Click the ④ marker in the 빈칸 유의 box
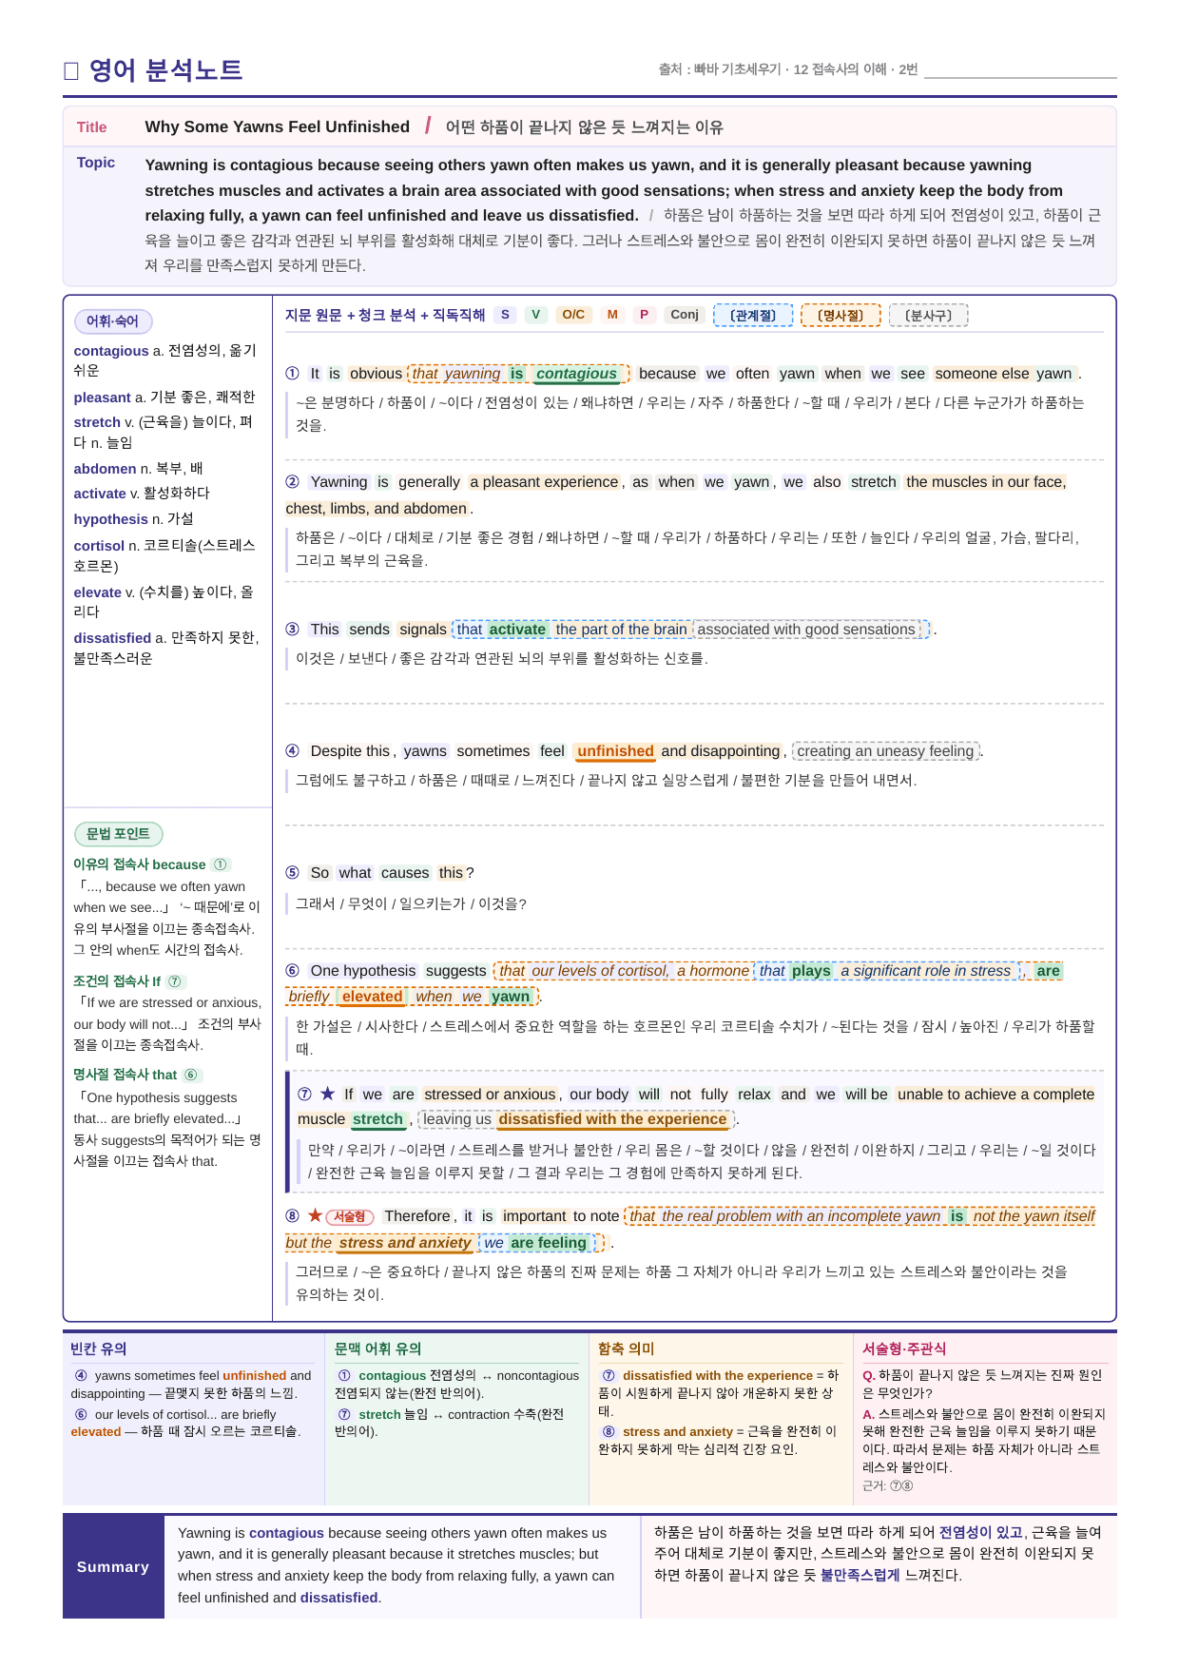 (x=81, y=1375)
